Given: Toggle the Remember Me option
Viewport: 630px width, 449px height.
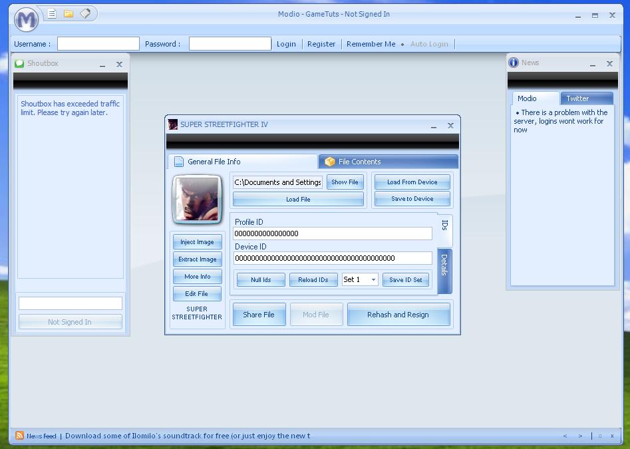Looking at the screenshot, I should coord(371,44).
